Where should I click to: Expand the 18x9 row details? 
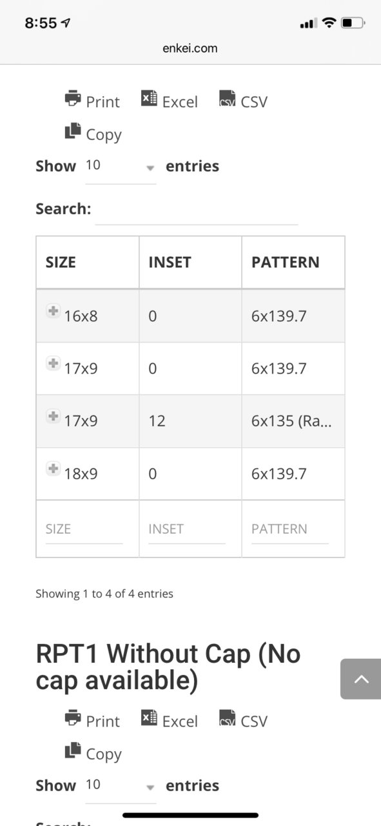[54, 469]
